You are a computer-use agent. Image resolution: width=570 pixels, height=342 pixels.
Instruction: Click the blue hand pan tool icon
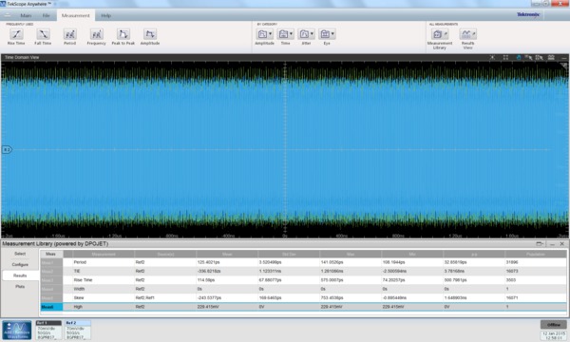[x=519, y=57]
